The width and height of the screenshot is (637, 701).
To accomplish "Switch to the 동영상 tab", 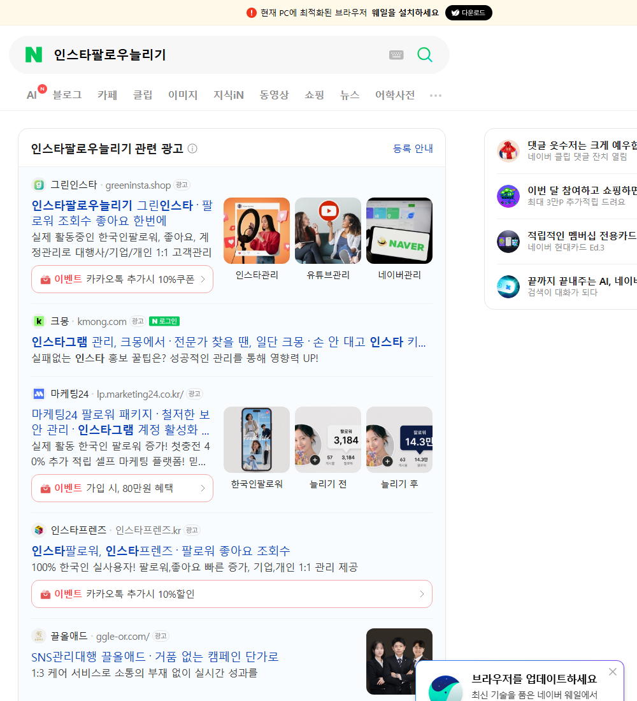I will pos(274,95).
